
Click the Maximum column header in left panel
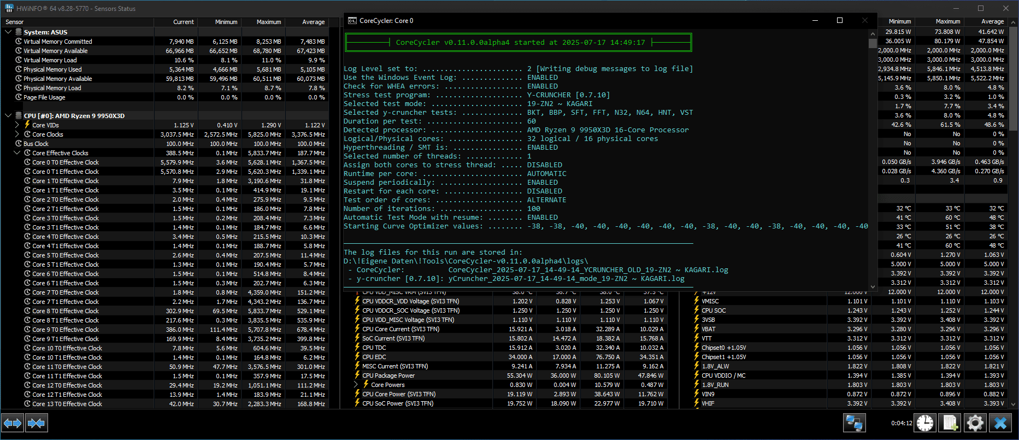[263, 22]
